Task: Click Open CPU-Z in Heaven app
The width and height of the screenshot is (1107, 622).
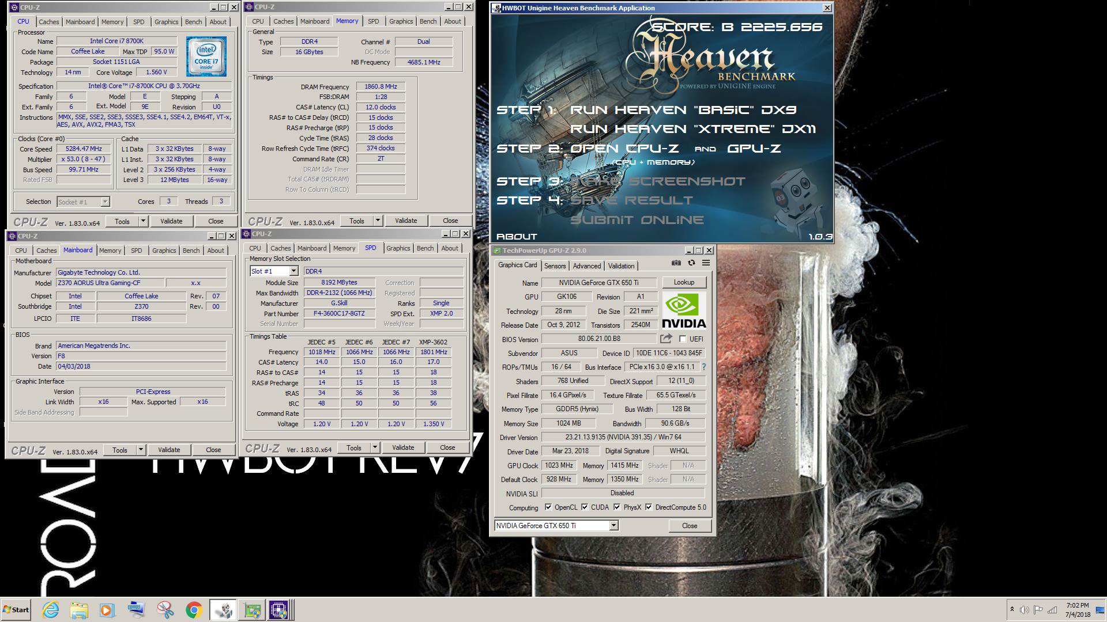Action: (624, 149)
